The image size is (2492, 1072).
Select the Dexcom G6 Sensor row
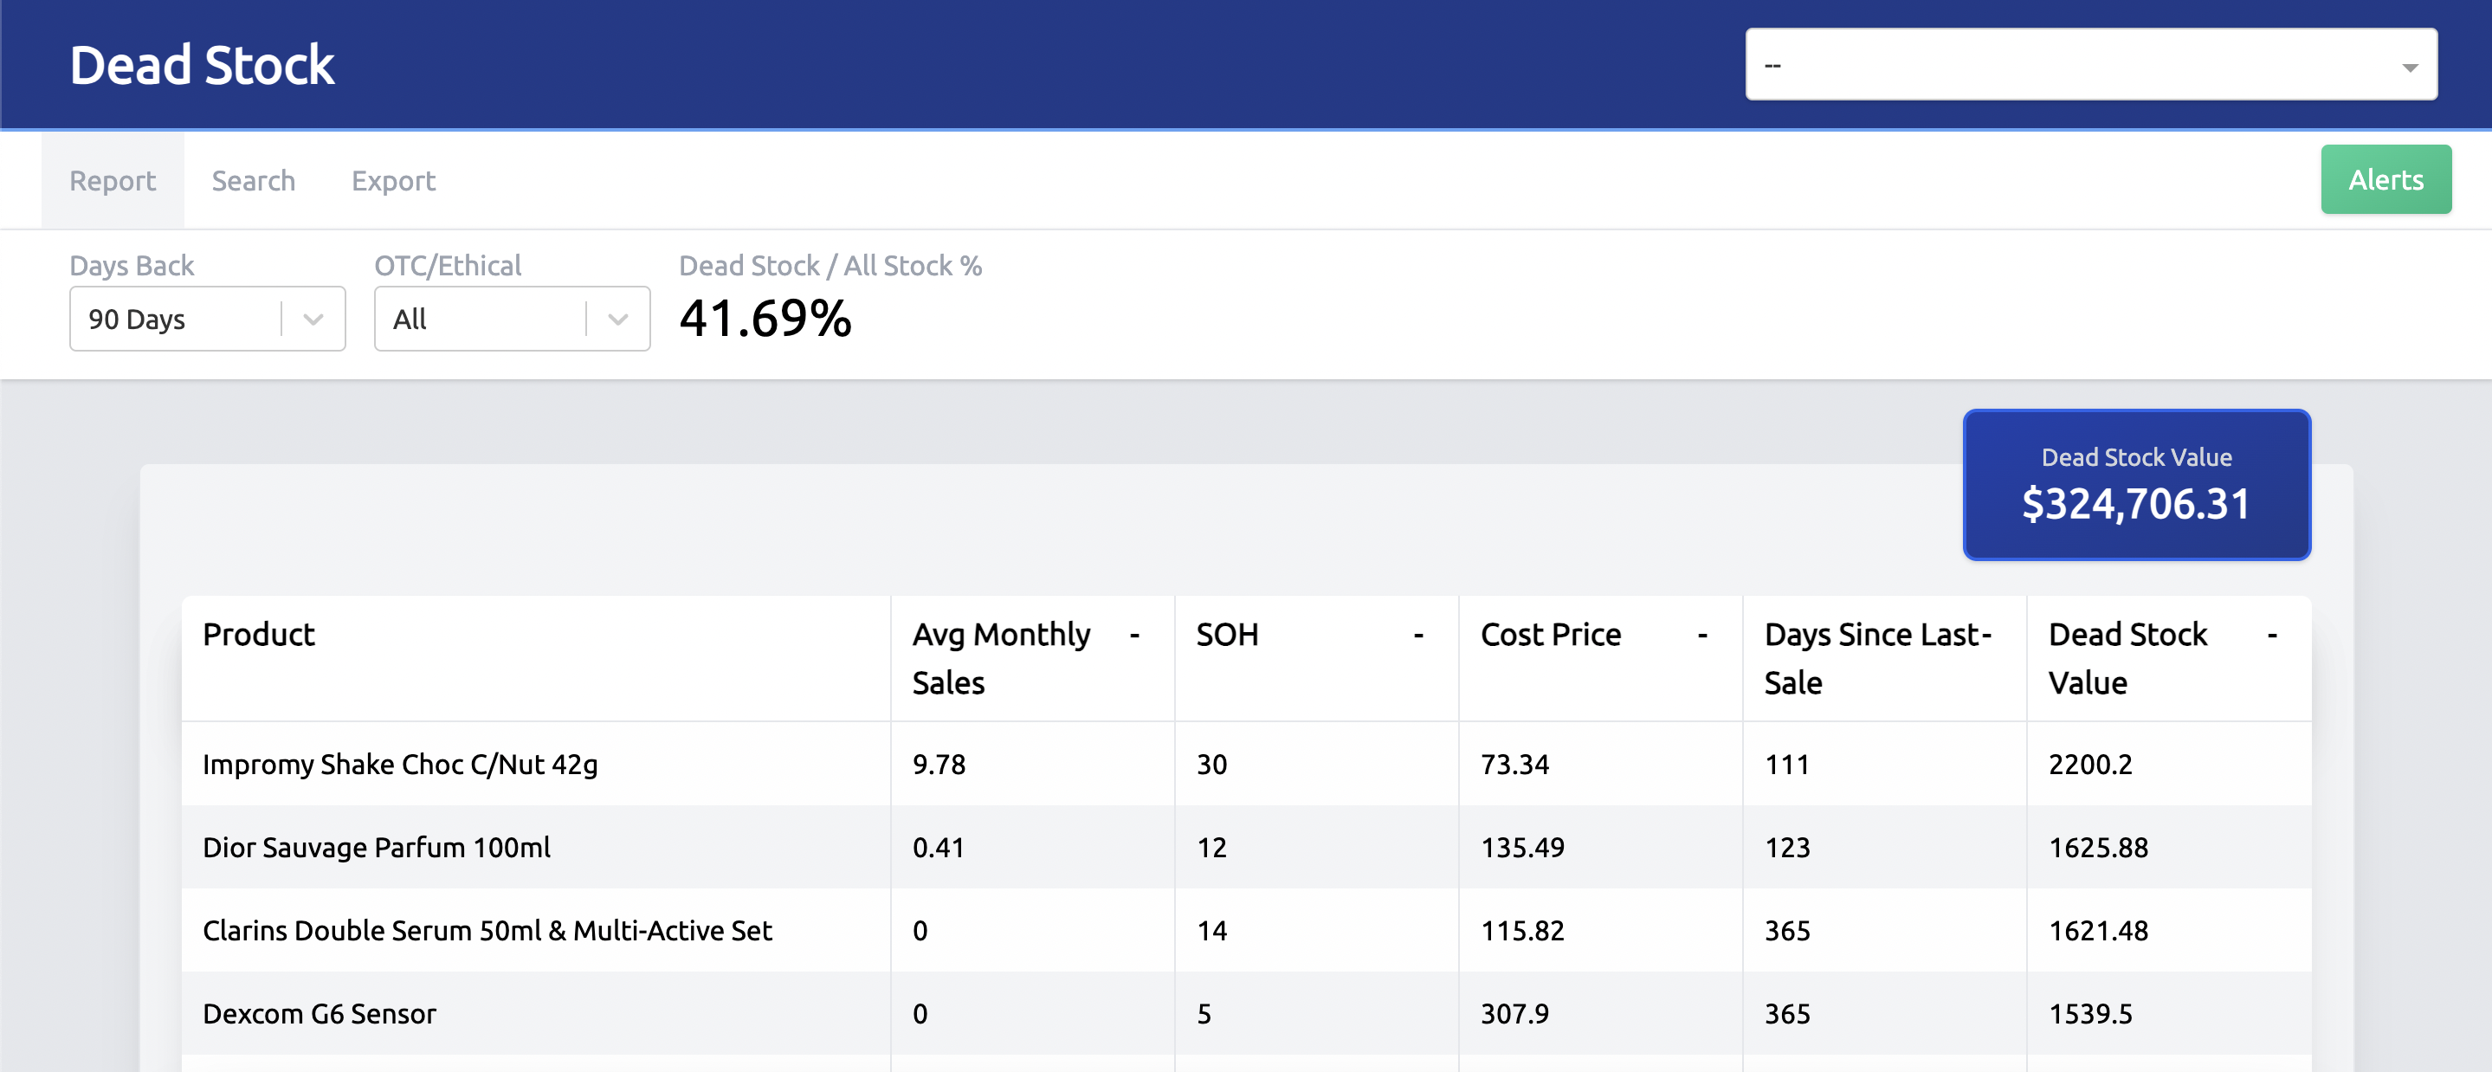pos(320,1014)
